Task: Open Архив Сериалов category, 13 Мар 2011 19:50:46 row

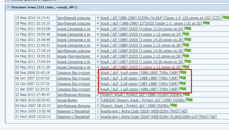Action: tap(74, 34)
